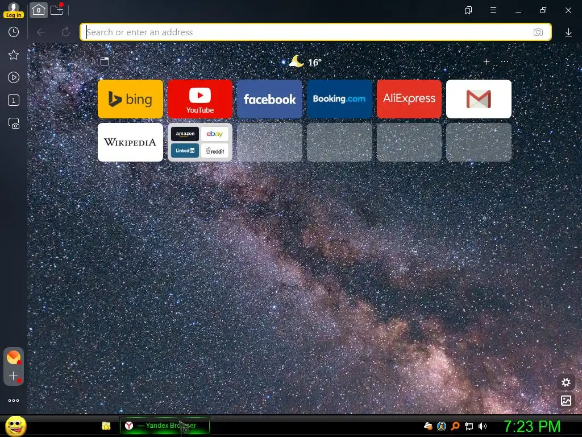Open the AliExpress tile

click(409, 99)
